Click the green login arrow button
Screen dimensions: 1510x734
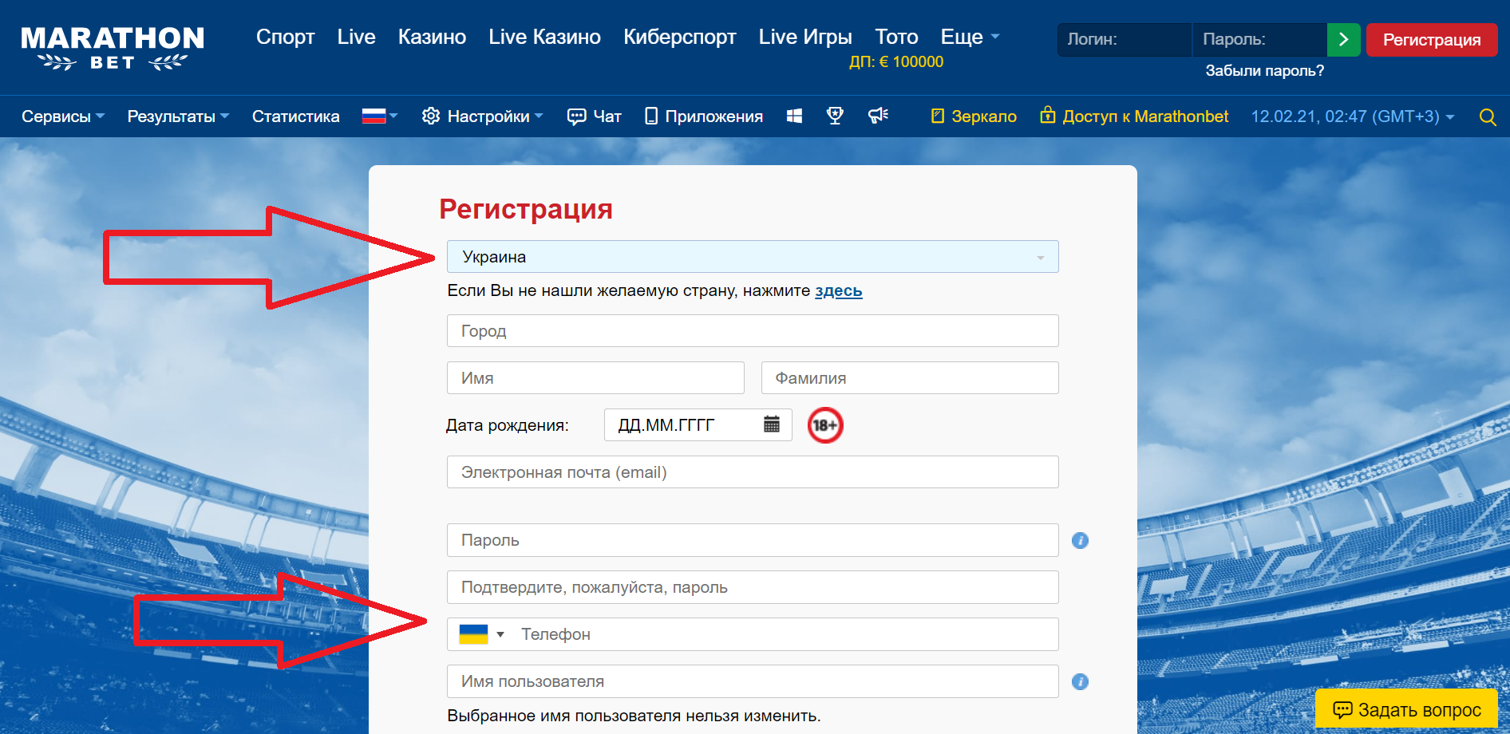click(x=1343, y=40)
